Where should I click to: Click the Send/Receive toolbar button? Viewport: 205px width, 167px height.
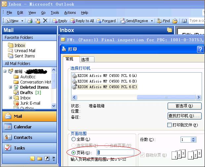[134, 21]
